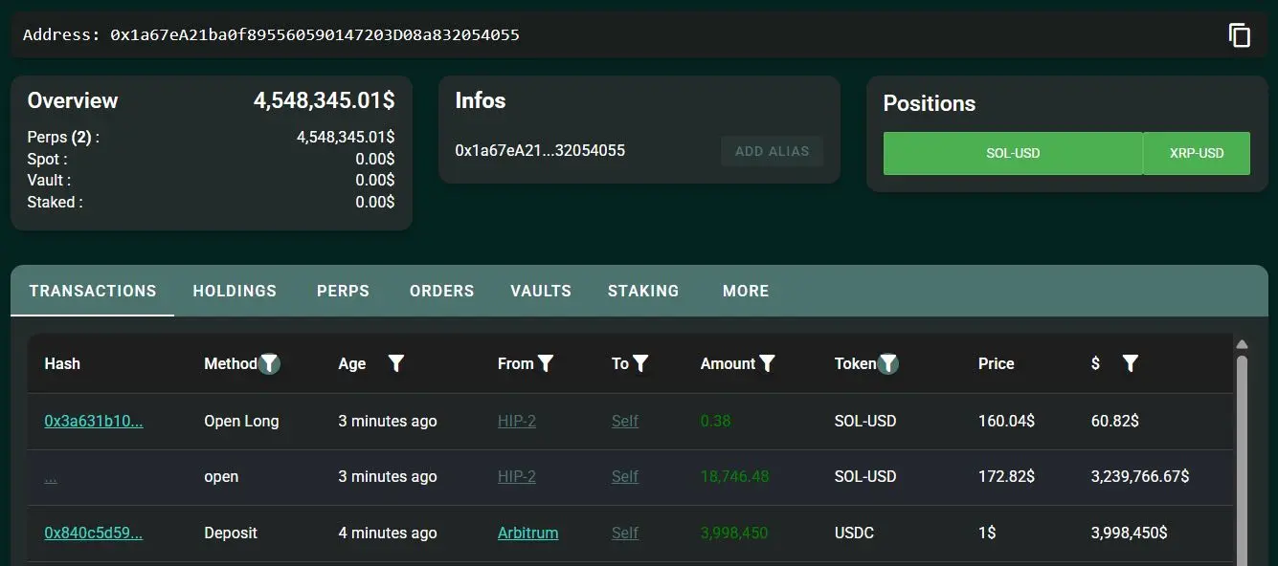
Task: Switch to the Transactions tab
Action: tap(93, 291)
